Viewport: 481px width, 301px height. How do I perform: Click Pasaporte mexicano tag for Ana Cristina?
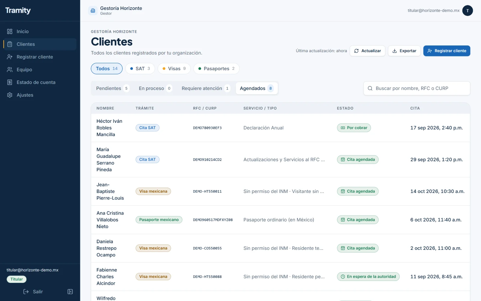tap(159, 220)
